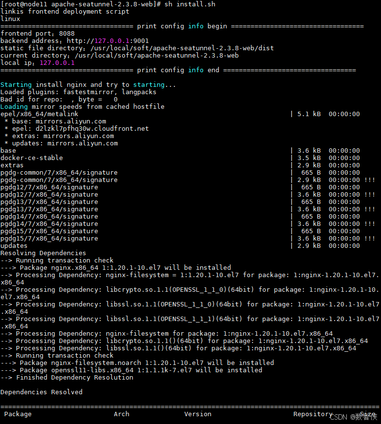Viewport: 381px width, 424px height.
Task: Click 'Finished Dependency Resolution' line
Action: 66,377
